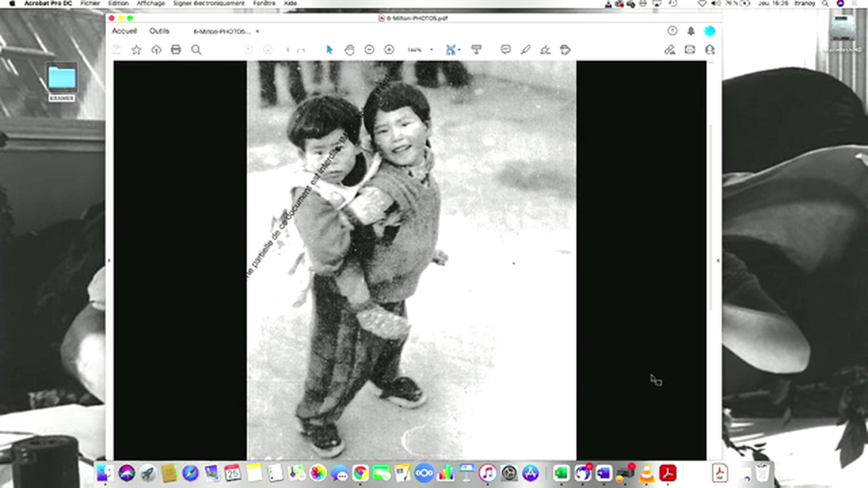
Task: Open the Affichage menu
Action: [150, 3]
